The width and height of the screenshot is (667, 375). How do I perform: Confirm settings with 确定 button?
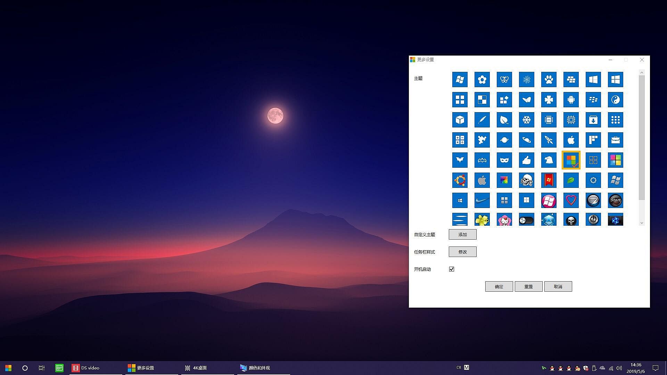coord(499,286)
